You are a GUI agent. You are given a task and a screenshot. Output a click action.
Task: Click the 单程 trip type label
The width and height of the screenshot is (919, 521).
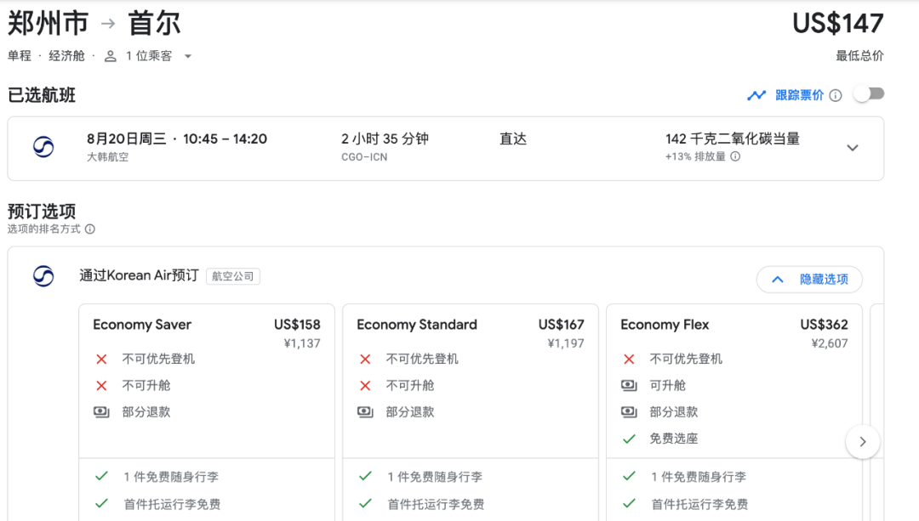tap(20, 56)
